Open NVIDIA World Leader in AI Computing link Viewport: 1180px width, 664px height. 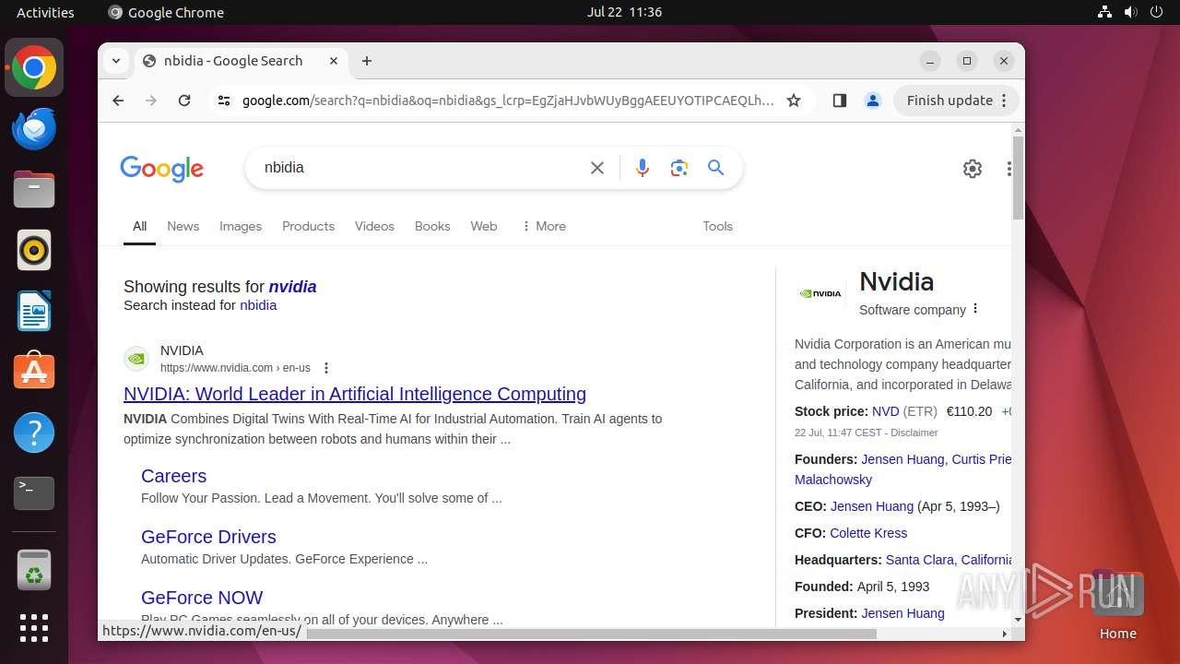click(355, 394)
